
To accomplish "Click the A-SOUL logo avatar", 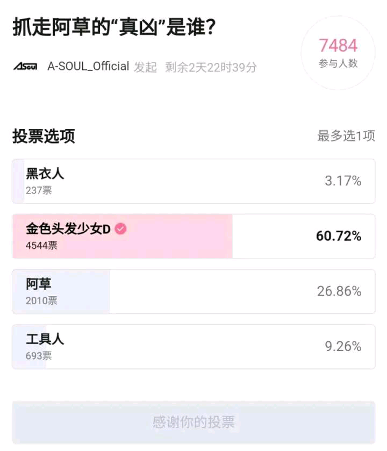I will 25,67.
